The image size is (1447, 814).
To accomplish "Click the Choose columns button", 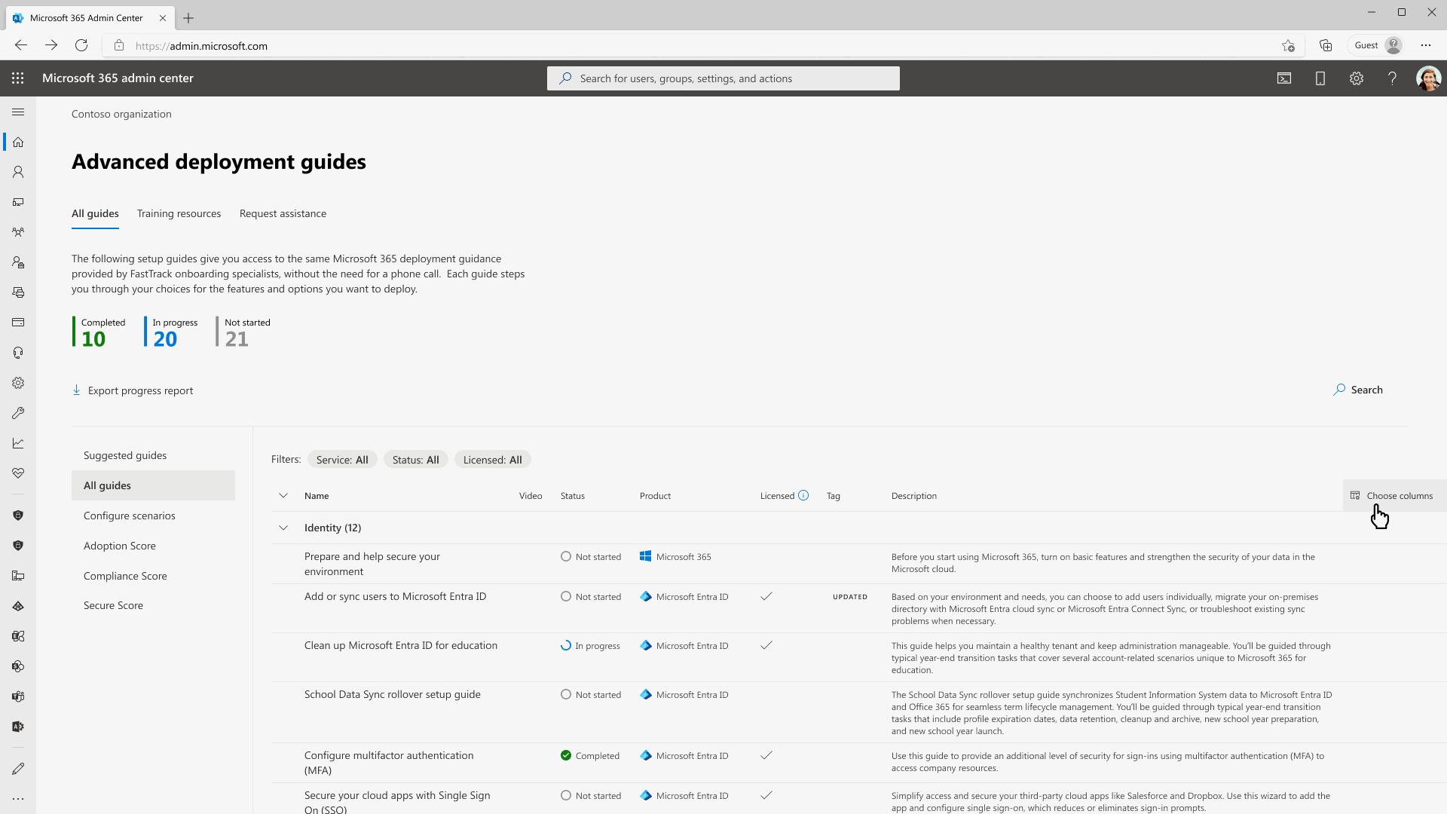I will coord(1392,496).
